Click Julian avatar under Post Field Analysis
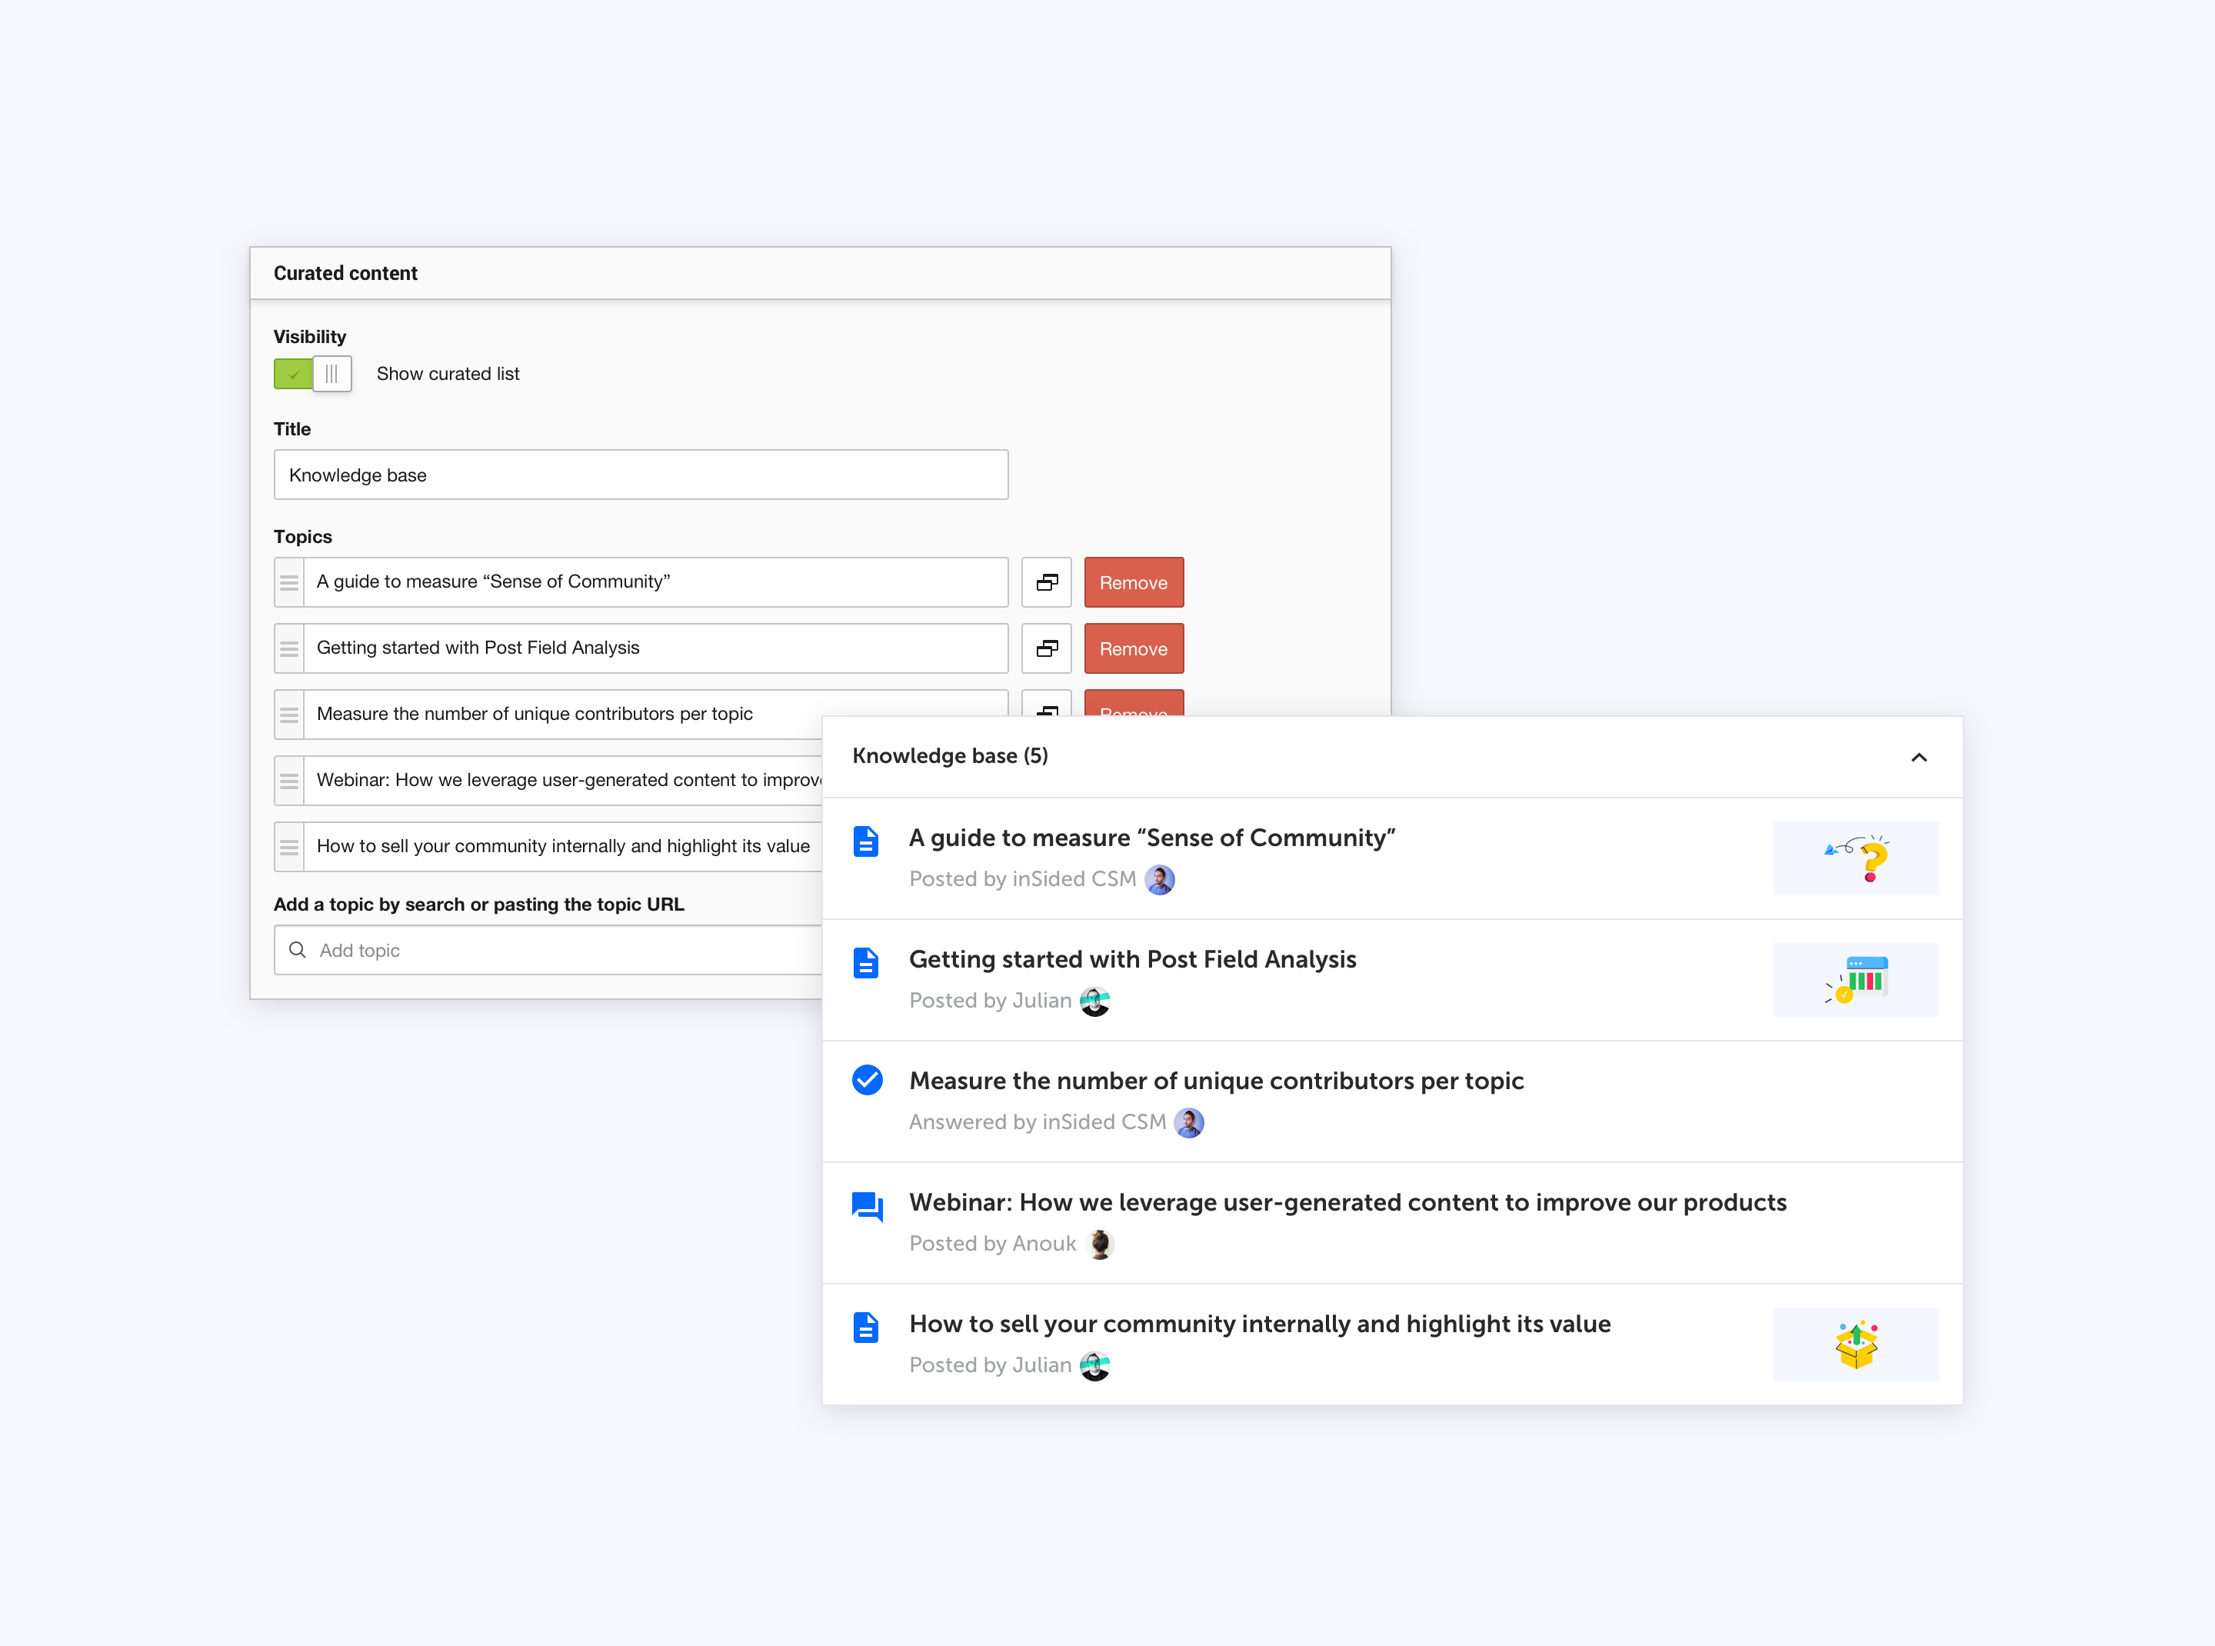This screenshot has width=2215, height=1646. coord(1095,1001)
